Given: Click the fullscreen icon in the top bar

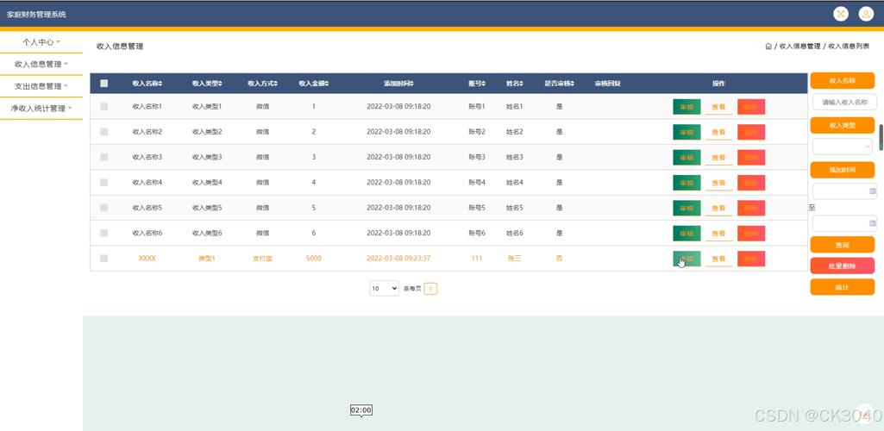Looking at the screenshot, I should [841, 14].
